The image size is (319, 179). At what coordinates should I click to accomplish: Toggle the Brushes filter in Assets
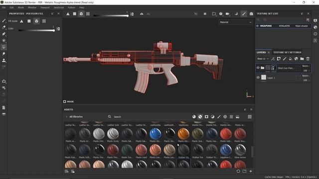click(219, 117)
